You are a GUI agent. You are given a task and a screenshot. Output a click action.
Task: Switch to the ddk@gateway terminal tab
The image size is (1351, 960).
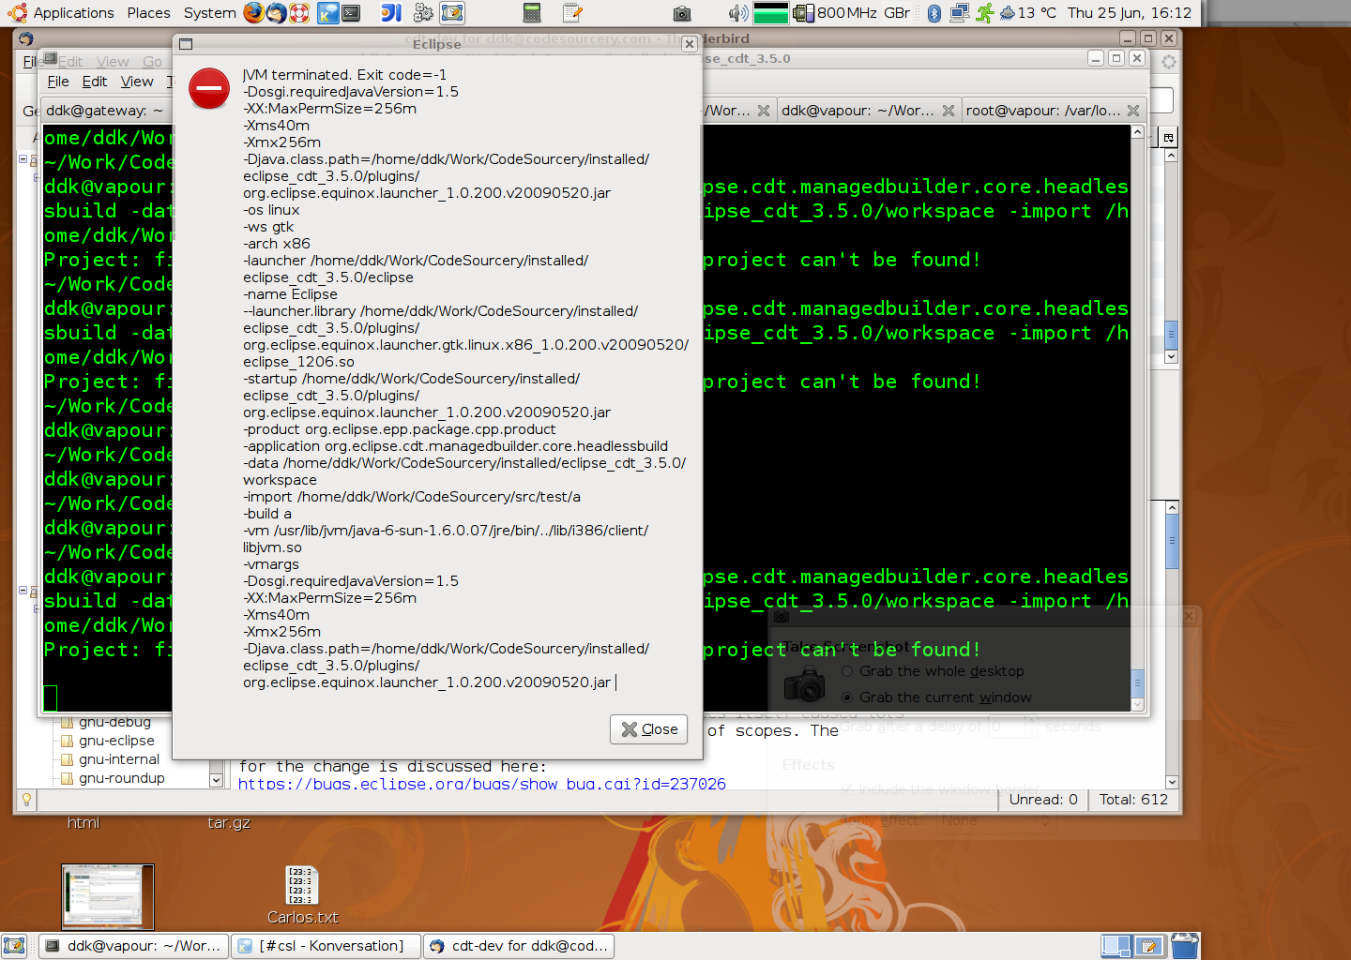coord(105,111)
